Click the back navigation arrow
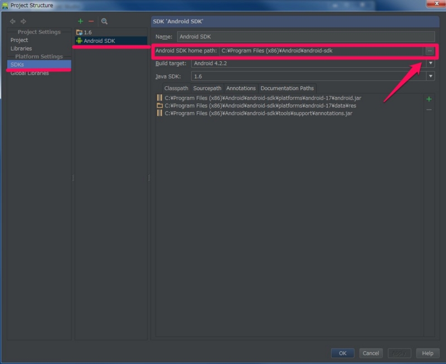This screenshot has width=446, height=364. tap(13, 21)
